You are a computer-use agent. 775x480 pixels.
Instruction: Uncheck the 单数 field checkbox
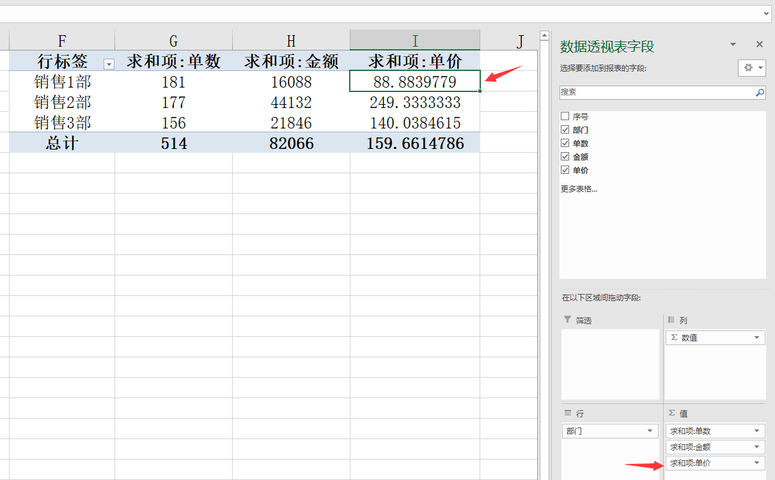pos(565,143)
